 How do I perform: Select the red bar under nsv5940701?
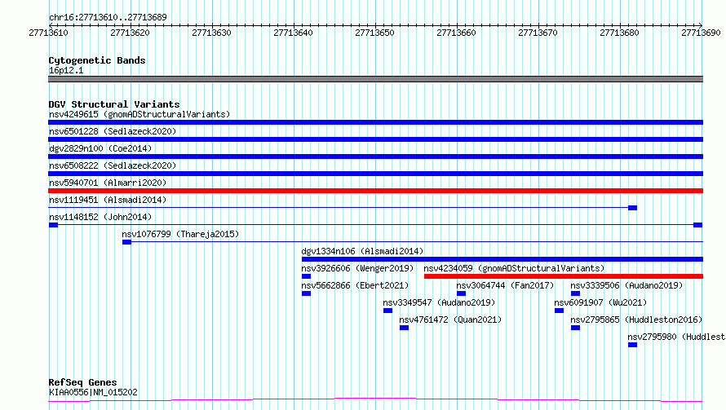tap(375, 191)
